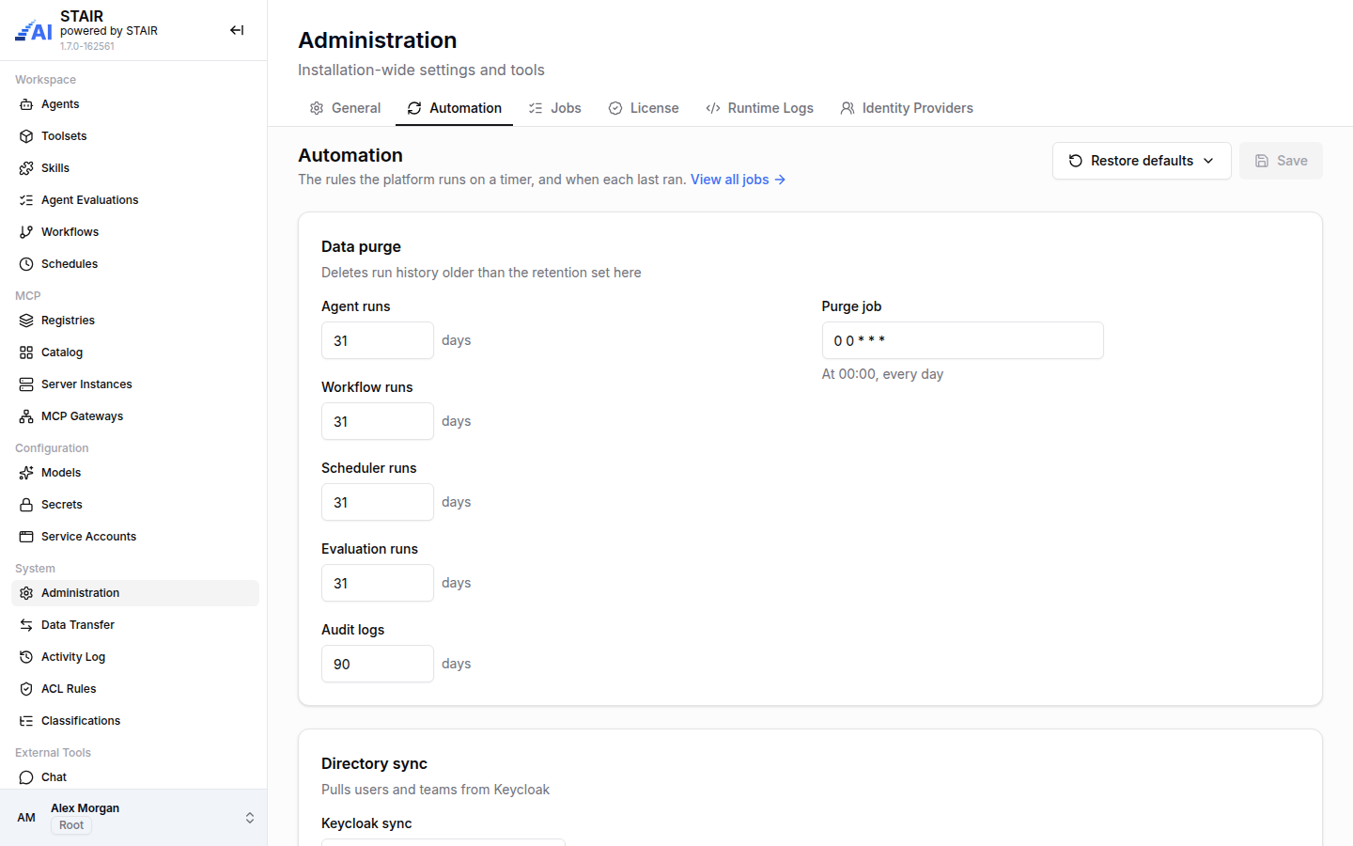This screenshot has height=846, width=1353.
Task: Click the Audit logs days field
Action: click(x=378, y=664)
